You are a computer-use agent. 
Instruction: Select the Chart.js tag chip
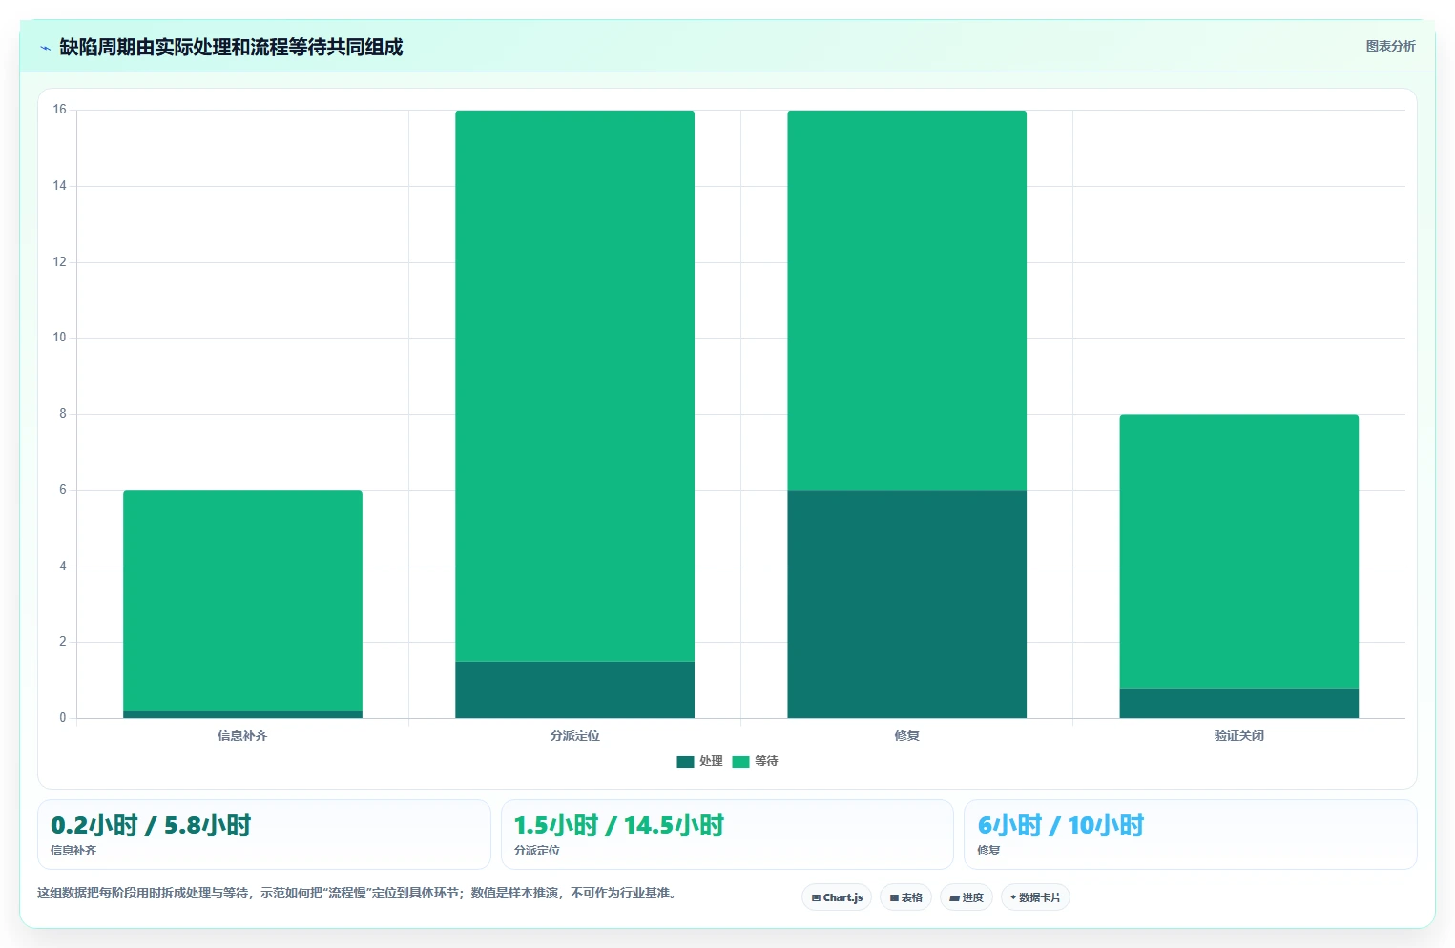837,897
